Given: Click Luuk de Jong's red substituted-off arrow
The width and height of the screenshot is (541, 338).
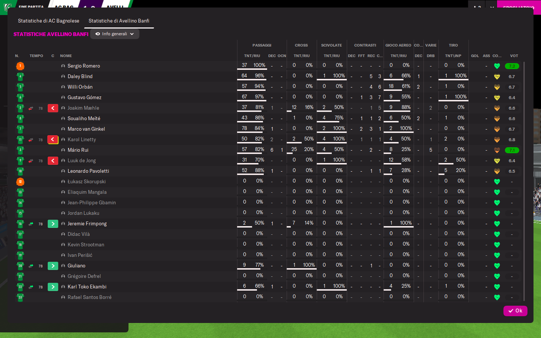Looking at the screenshot, I should coord(53,161).
